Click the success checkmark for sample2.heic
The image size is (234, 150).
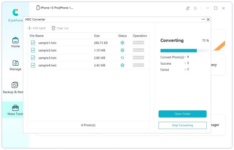(122, 50)
